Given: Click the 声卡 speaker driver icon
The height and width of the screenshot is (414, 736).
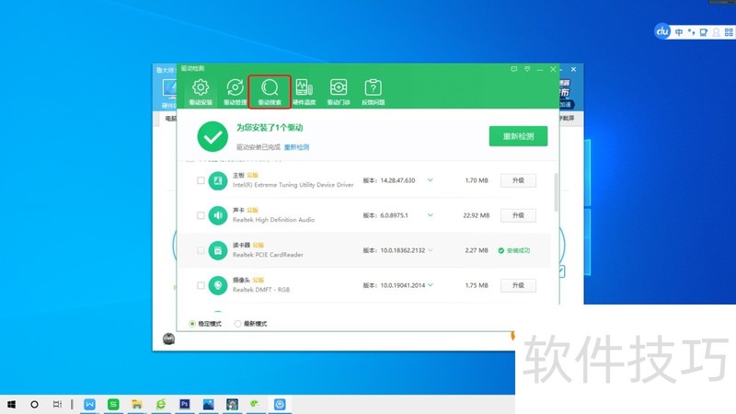Looking at the screenshot, I should [218, 215].
